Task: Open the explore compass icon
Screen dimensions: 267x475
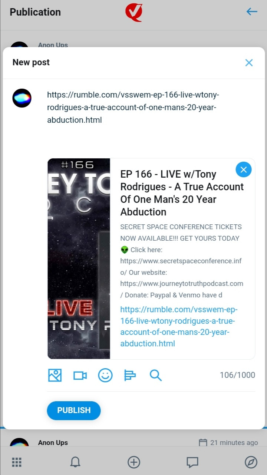Action: (251, 462)
